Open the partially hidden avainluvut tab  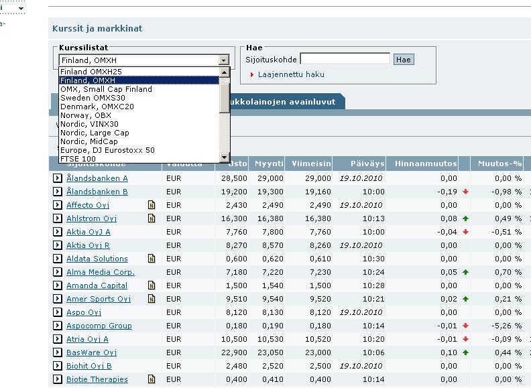[x=287, y=102]
